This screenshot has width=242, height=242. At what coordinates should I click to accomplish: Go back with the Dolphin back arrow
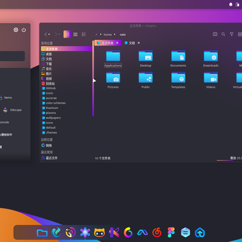(x=46, y=34)
